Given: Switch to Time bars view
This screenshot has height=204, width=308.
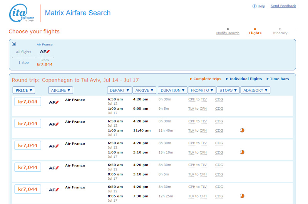Looking at the screenshot, I should (279, 79).
